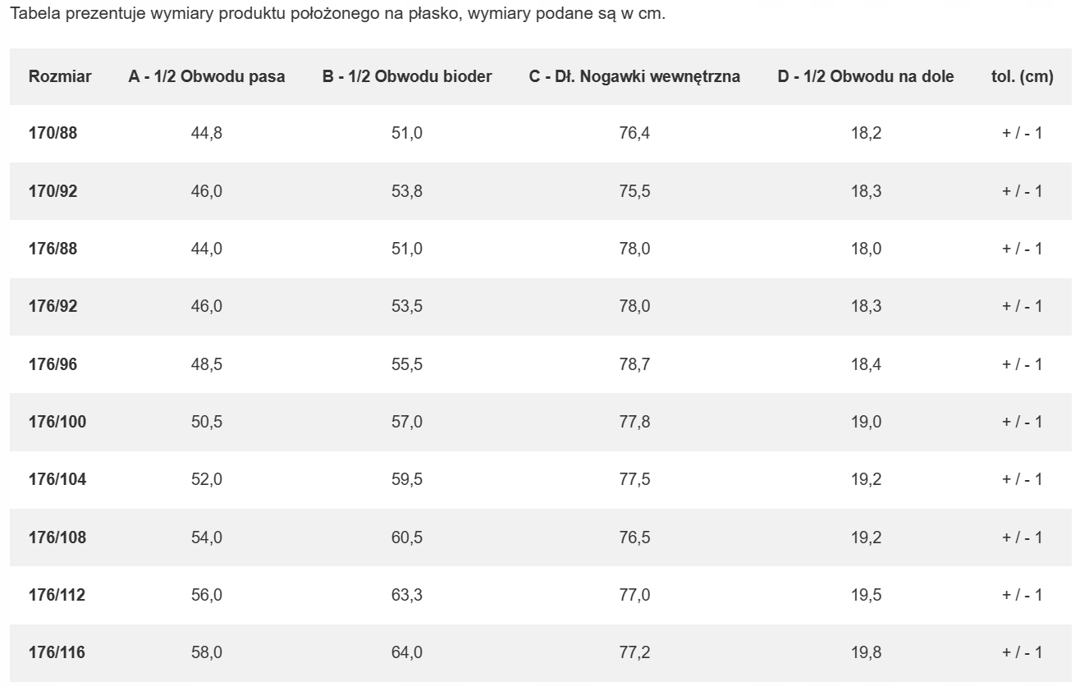Select the 176/116 size row label
The image size is (1080, 686).
(x=57, y=653)
